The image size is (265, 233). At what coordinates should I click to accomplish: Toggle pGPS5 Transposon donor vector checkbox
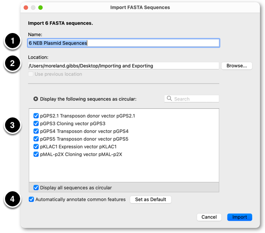point(36,139)
